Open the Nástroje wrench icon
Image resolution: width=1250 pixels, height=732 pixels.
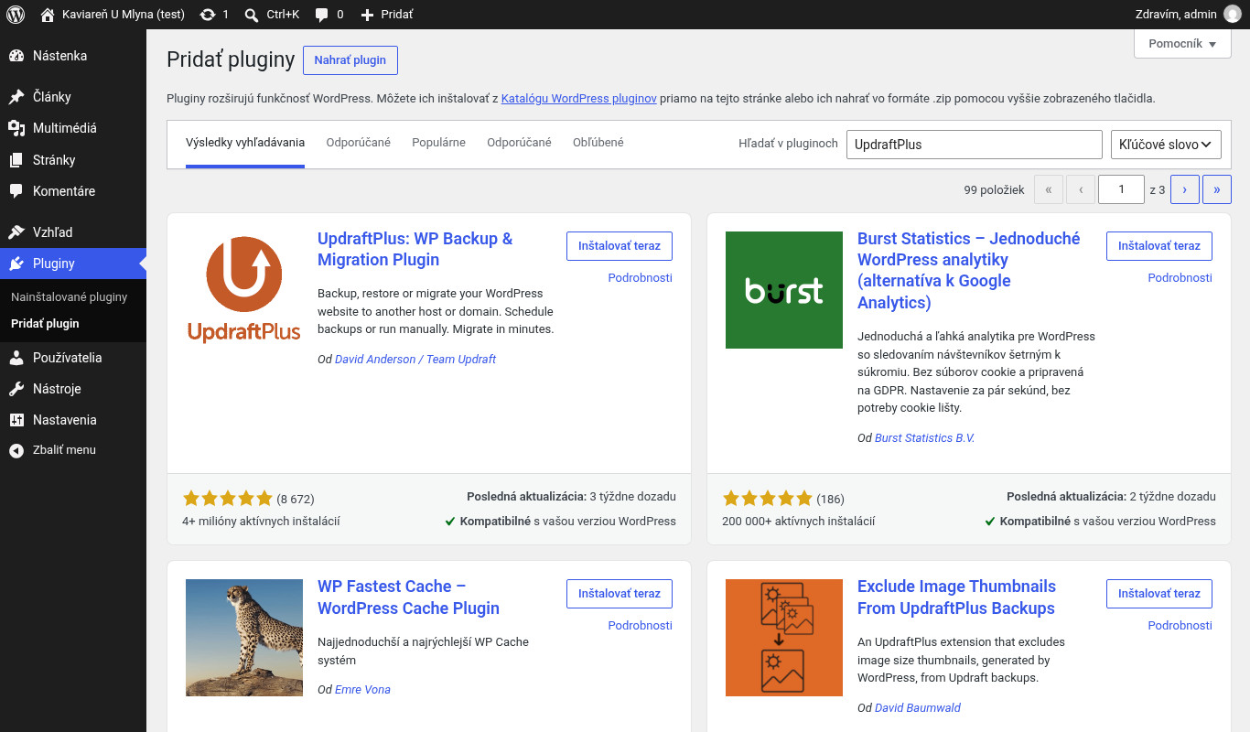click(16, 389)
